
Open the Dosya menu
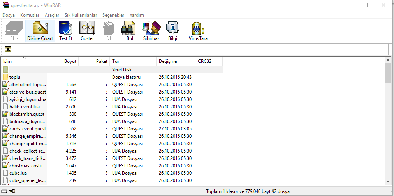[9, 15]
